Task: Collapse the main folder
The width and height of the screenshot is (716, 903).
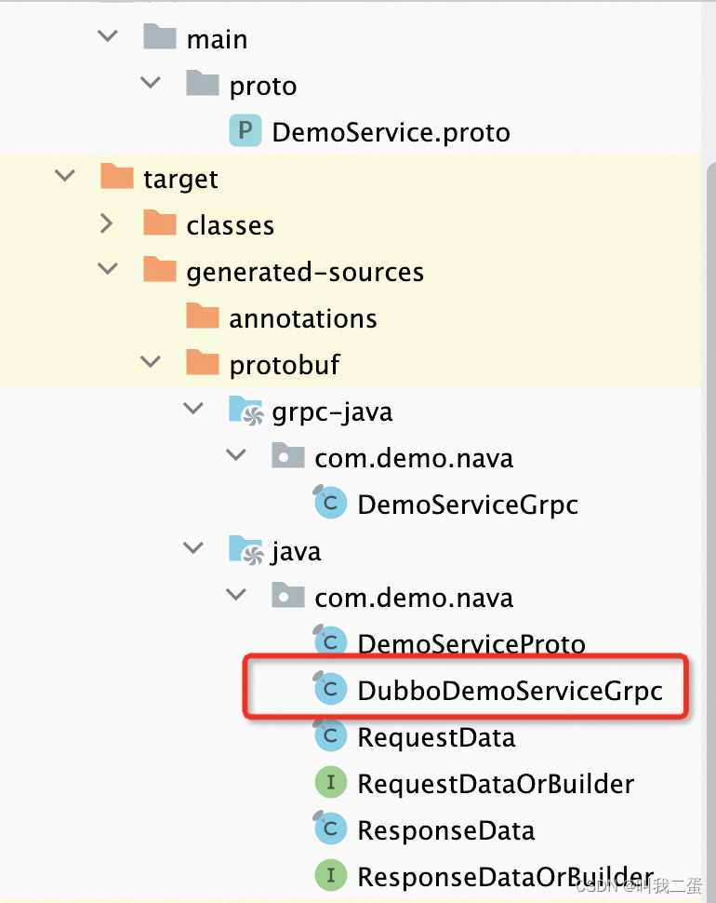Action: click(108, 35)
